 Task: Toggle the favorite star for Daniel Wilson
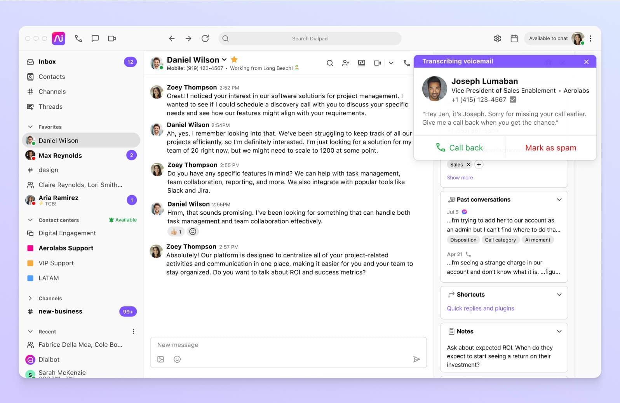tap(234, 59)
